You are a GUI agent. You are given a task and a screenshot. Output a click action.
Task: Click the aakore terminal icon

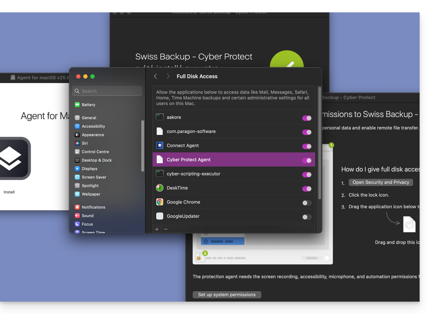pyautogui.click(x=160, y=117)
